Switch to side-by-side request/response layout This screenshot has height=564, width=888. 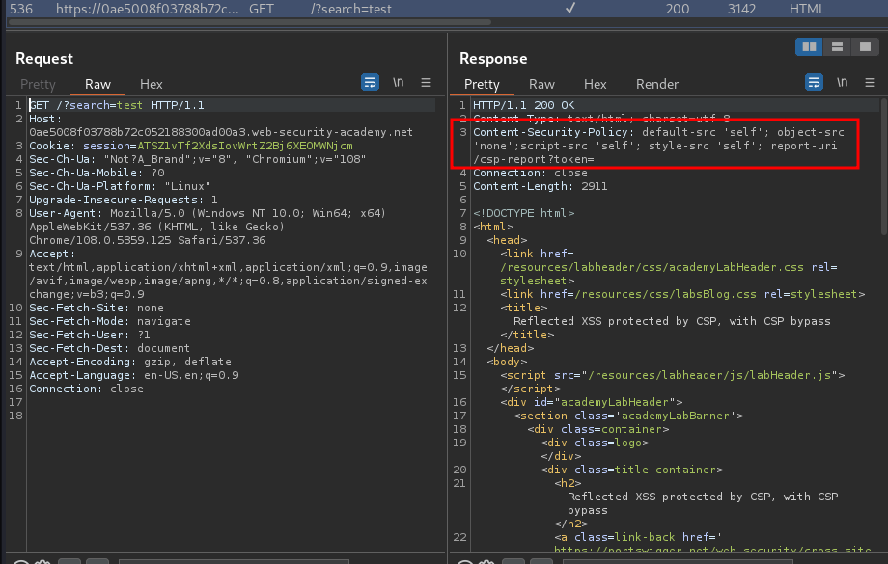coord(809,47)
